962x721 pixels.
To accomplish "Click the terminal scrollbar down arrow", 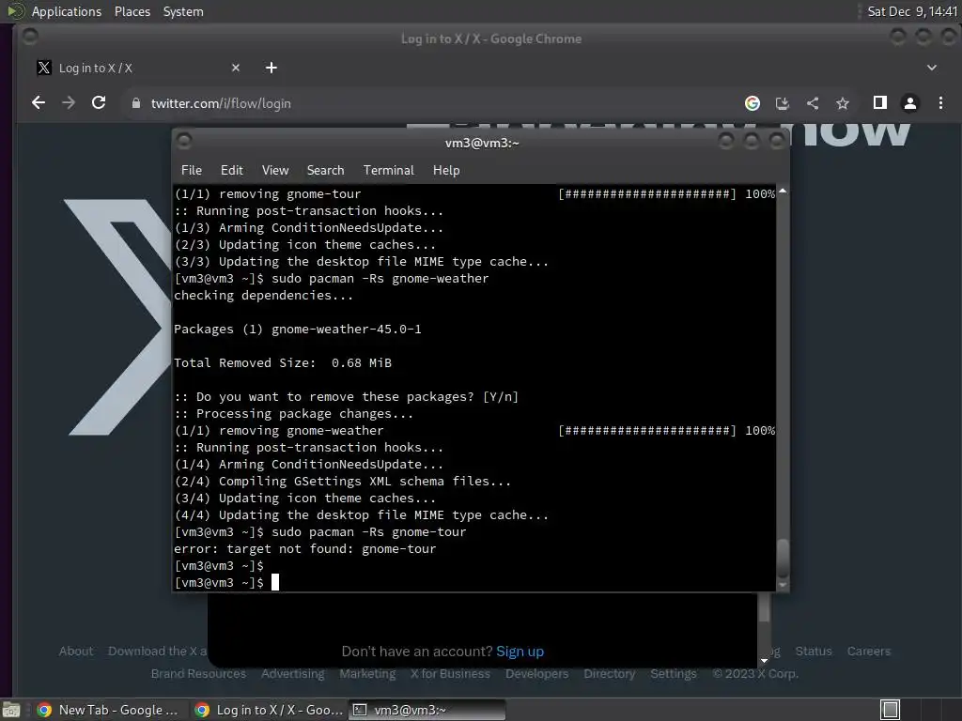I will [783, 586].
